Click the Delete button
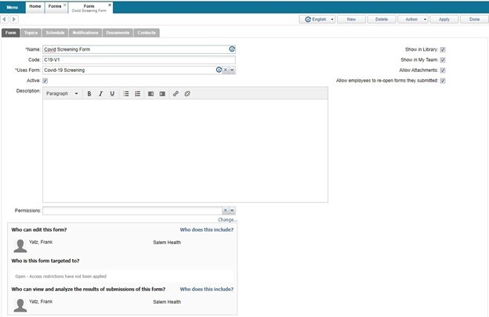Screen dimensions: 489x317 pos(382,20)
